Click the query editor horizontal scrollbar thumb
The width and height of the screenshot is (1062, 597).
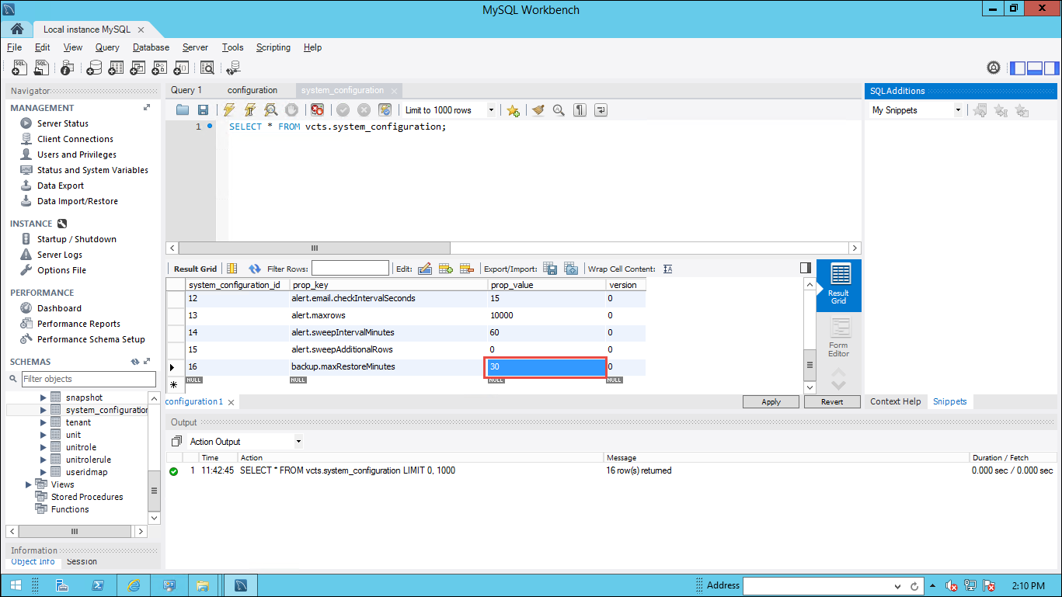[315, 248]
